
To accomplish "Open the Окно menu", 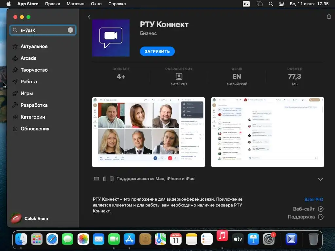I will 96,4.
